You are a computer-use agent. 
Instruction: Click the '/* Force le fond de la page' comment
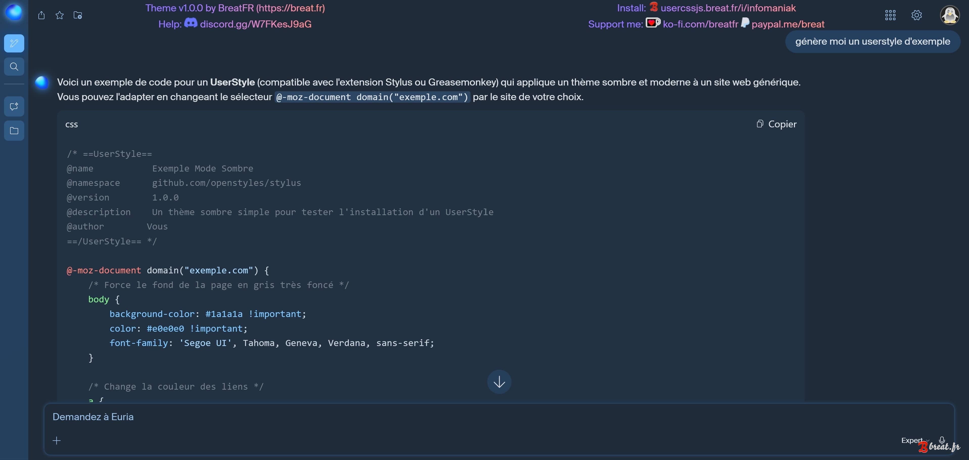219,285
